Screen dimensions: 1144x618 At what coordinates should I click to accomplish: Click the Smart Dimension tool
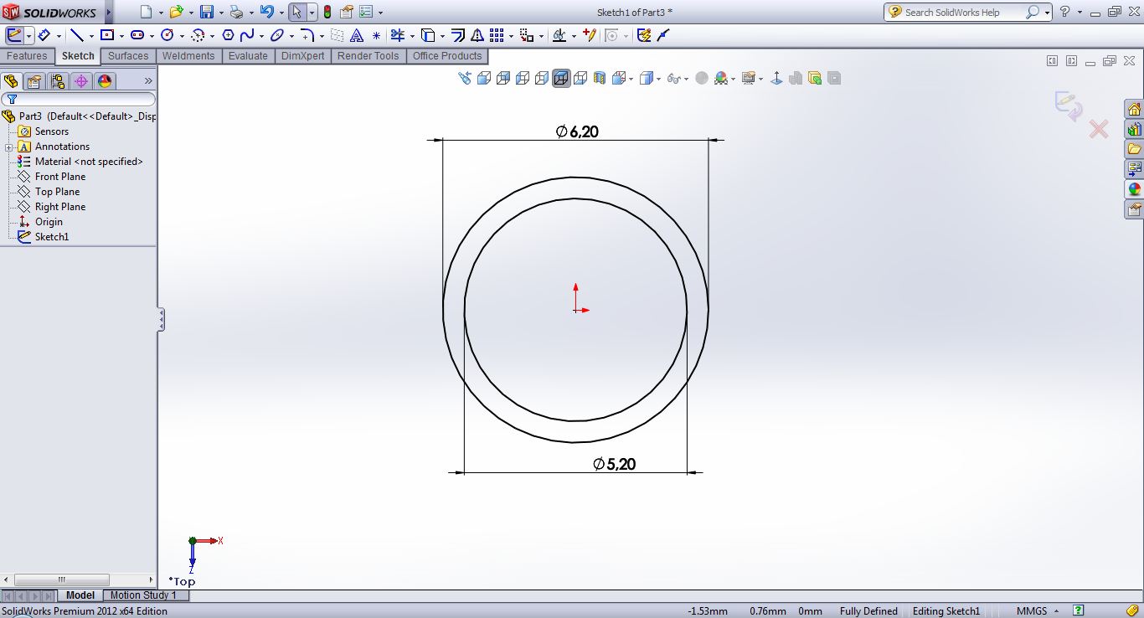[44, 35]
